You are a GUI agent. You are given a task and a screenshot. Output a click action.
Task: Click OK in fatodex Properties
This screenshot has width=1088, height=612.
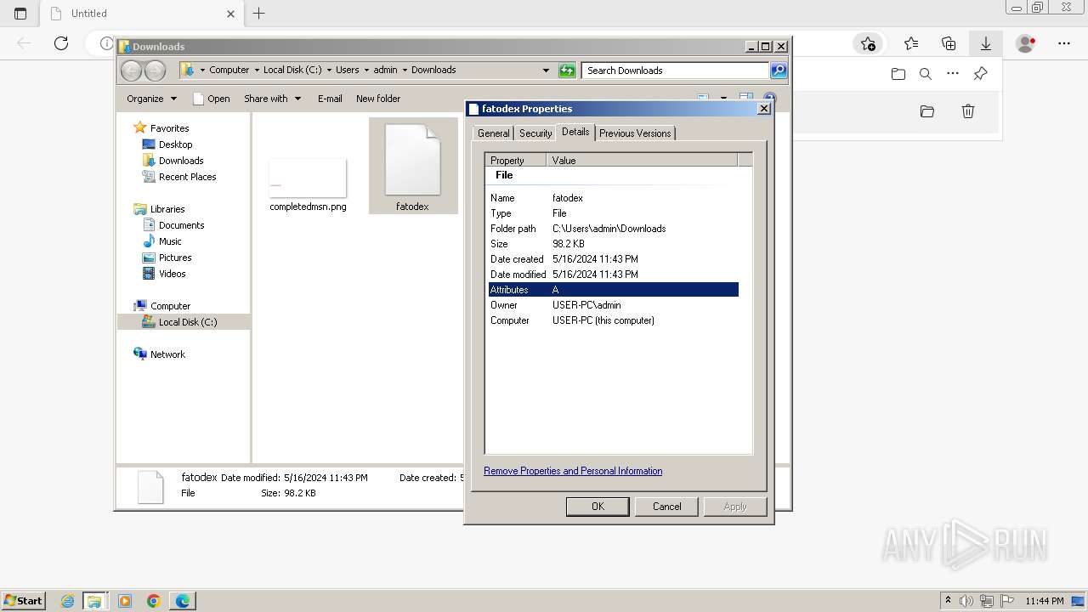598,507
